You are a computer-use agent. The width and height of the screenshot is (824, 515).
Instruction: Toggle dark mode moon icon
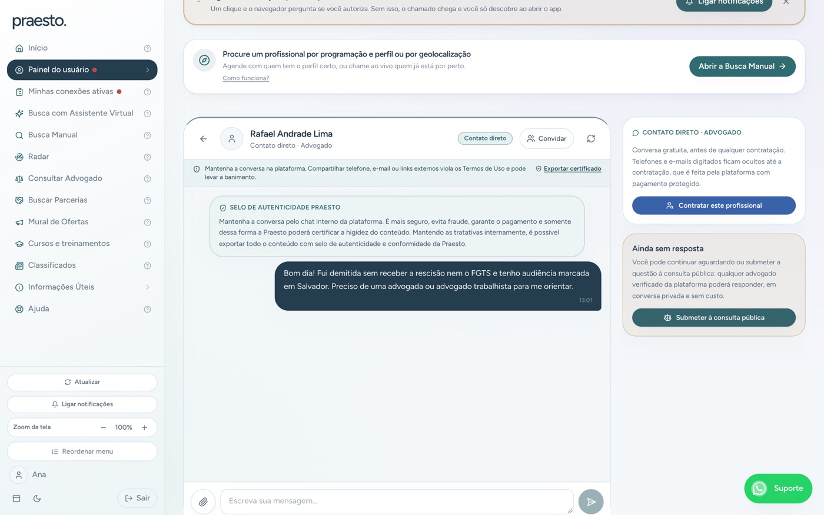point(37,499)
